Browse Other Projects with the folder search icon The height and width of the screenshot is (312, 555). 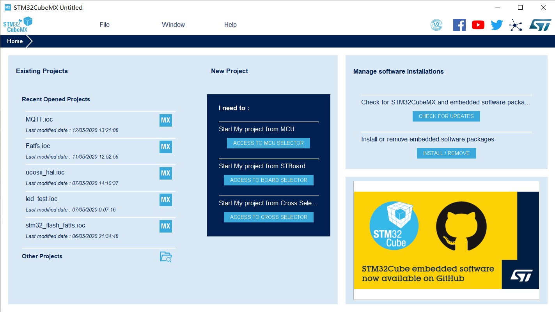(x=166, y=257)
